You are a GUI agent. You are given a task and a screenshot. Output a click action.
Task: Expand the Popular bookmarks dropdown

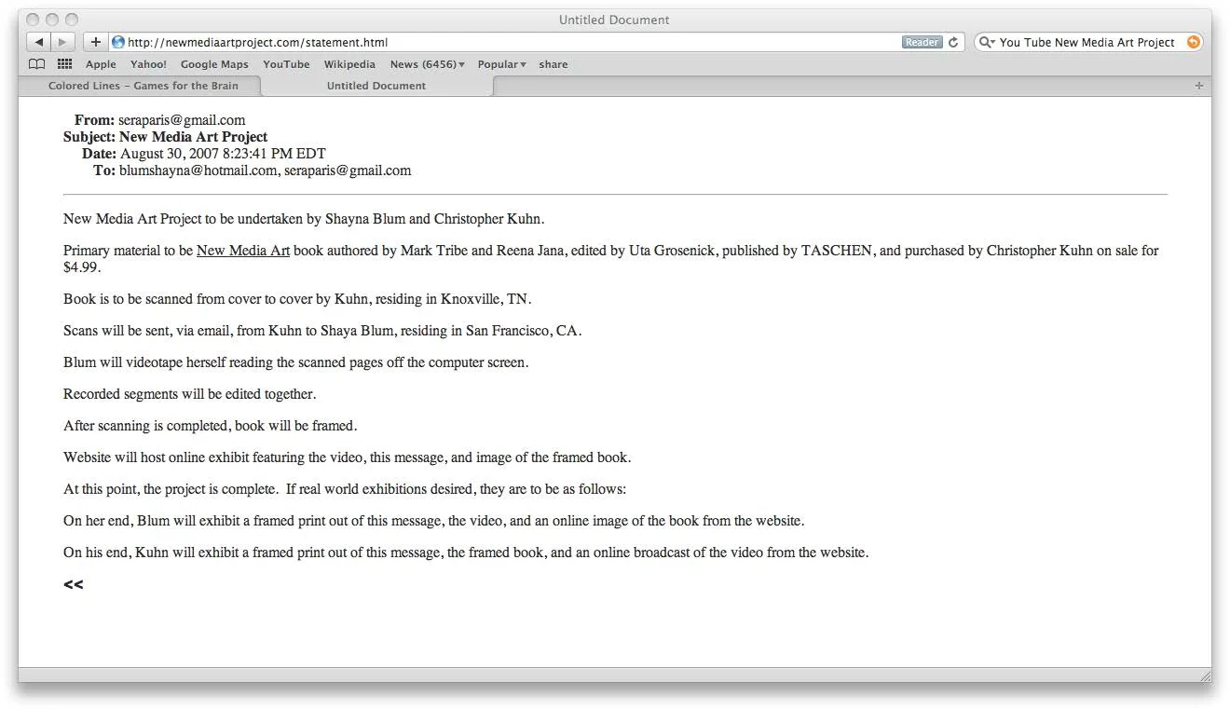[x=502, y=64]
